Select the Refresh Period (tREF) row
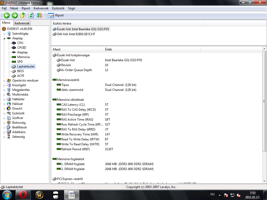The width and height of the screenshot is (267, 200). point(85,149)
